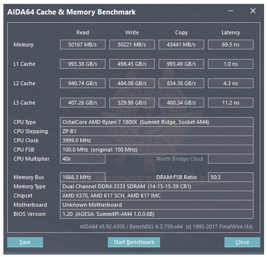Click the window title AIDA64 Cache & Memory Benchmark
Image resolution: width=267 pixels, height=257 pixels.
click(x=72, y=12)
